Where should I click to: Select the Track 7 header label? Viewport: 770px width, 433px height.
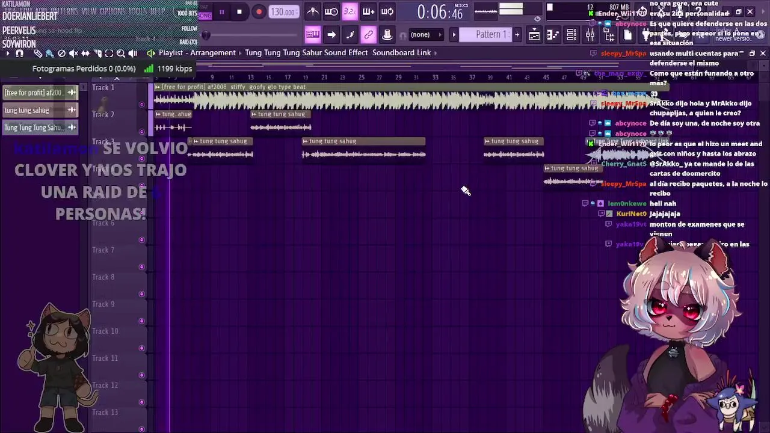click(103, 250)
